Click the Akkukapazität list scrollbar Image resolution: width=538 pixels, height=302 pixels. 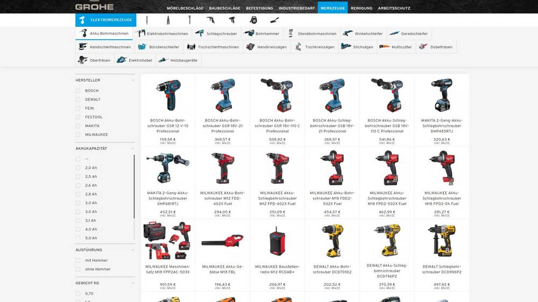pyautogui.click(x=134, y=187)
